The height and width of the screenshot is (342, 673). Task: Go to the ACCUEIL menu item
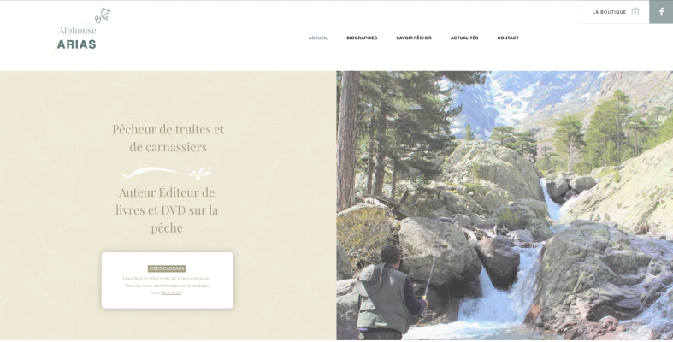point(318,38)
